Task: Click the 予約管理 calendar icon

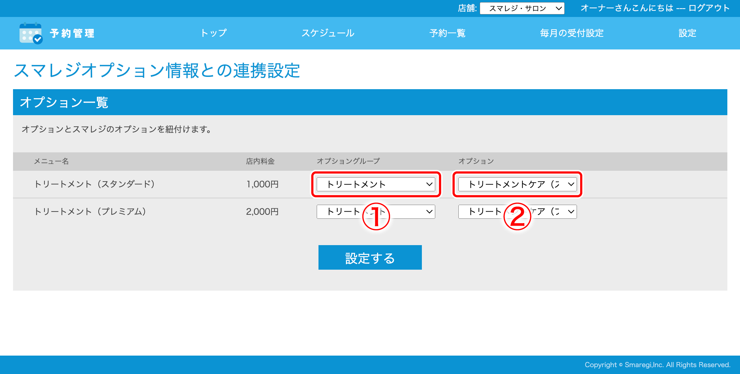Action: click(30, 33)
